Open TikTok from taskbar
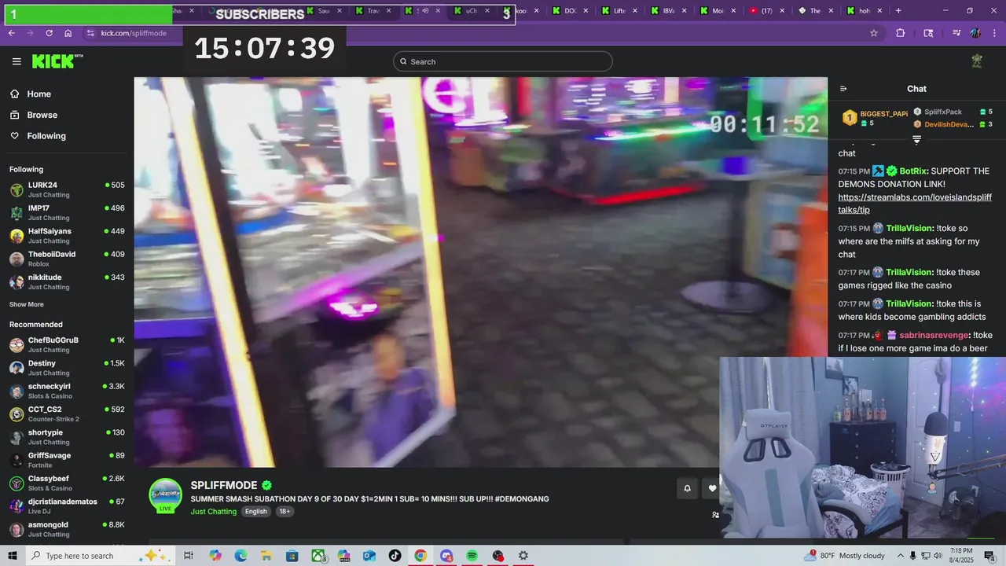 tap(395, 556)
